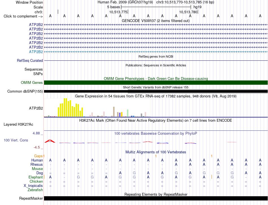Open 'Short Genetic Variants from dbSNP release 155'
This screenshot has height=205, width=268.
click(x=156, y=87)
